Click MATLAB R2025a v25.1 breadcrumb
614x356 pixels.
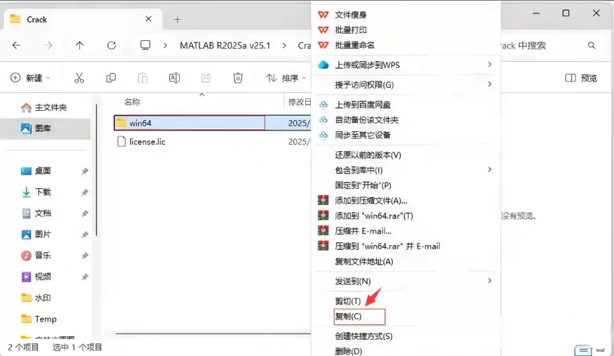[x=225, y=46]
